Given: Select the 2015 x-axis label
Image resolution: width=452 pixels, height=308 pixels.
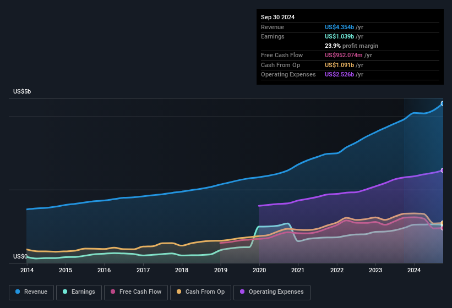Looking at the screenshot, I should [66, 270].
